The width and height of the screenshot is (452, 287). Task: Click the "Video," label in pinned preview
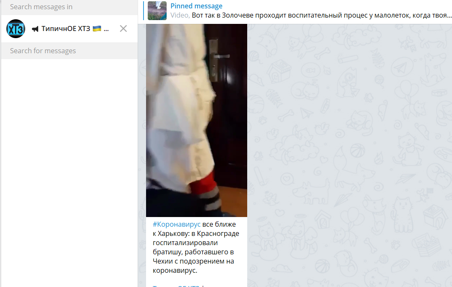pyautogui.click(x=180, y=15)
